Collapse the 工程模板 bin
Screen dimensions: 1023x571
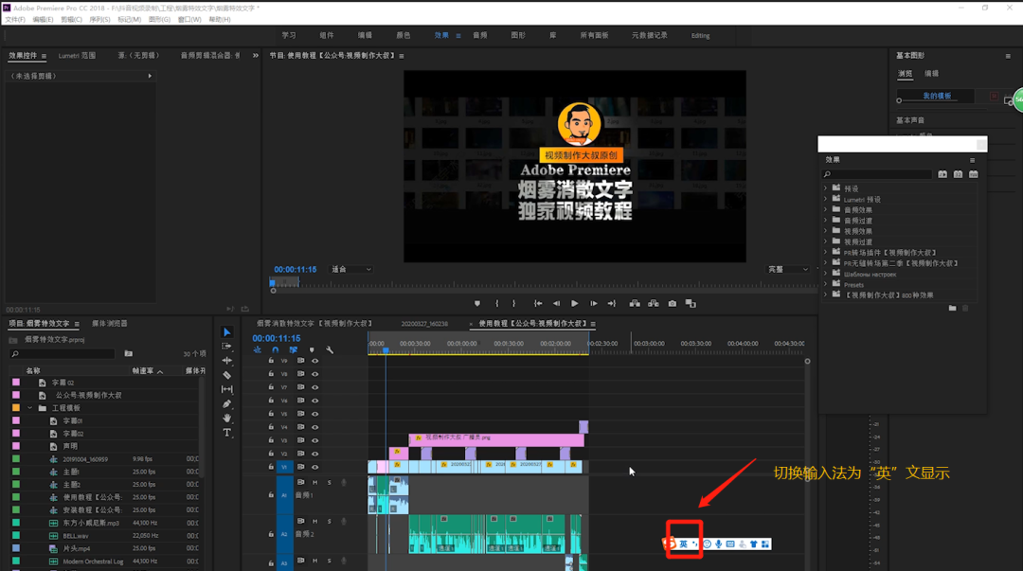(30, 408)
